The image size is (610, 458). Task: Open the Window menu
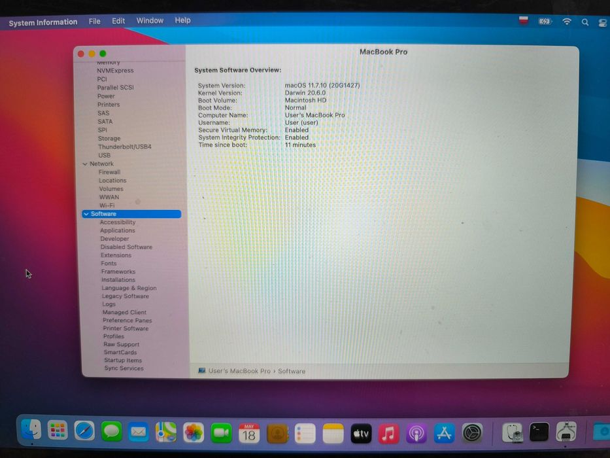tap(150, 21)
